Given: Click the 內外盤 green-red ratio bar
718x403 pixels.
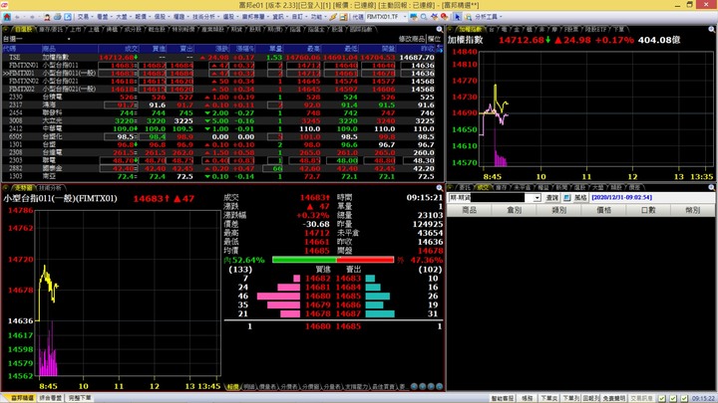Looking at the screenshot, I should [x=333, y=260].
